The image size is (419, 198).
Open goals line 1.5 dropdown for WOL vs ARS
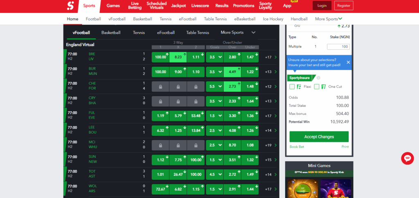tap(214, 189)
